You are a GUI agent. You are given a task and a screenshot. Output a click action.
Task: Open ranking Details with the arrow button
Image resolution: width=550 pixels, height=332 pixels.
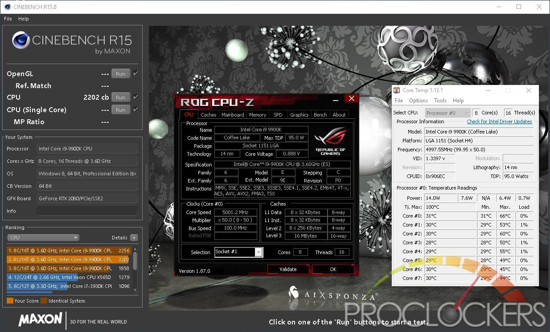[134, 238]
